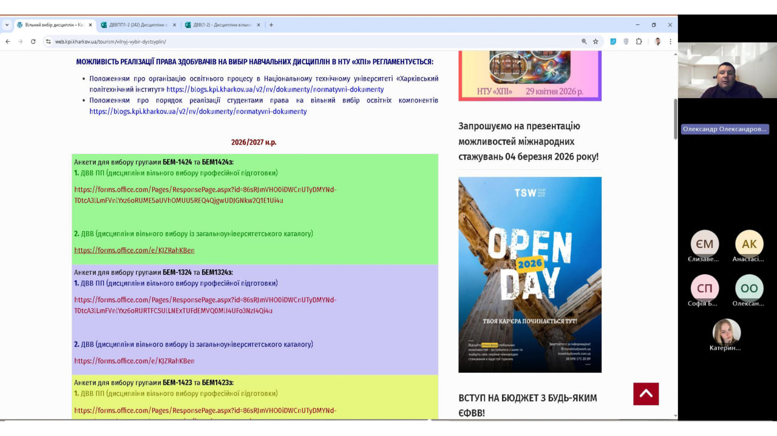777x436 pixels.
Task: Click the '2026/2027 н.р.' heading
Action: tap(254, 143)
